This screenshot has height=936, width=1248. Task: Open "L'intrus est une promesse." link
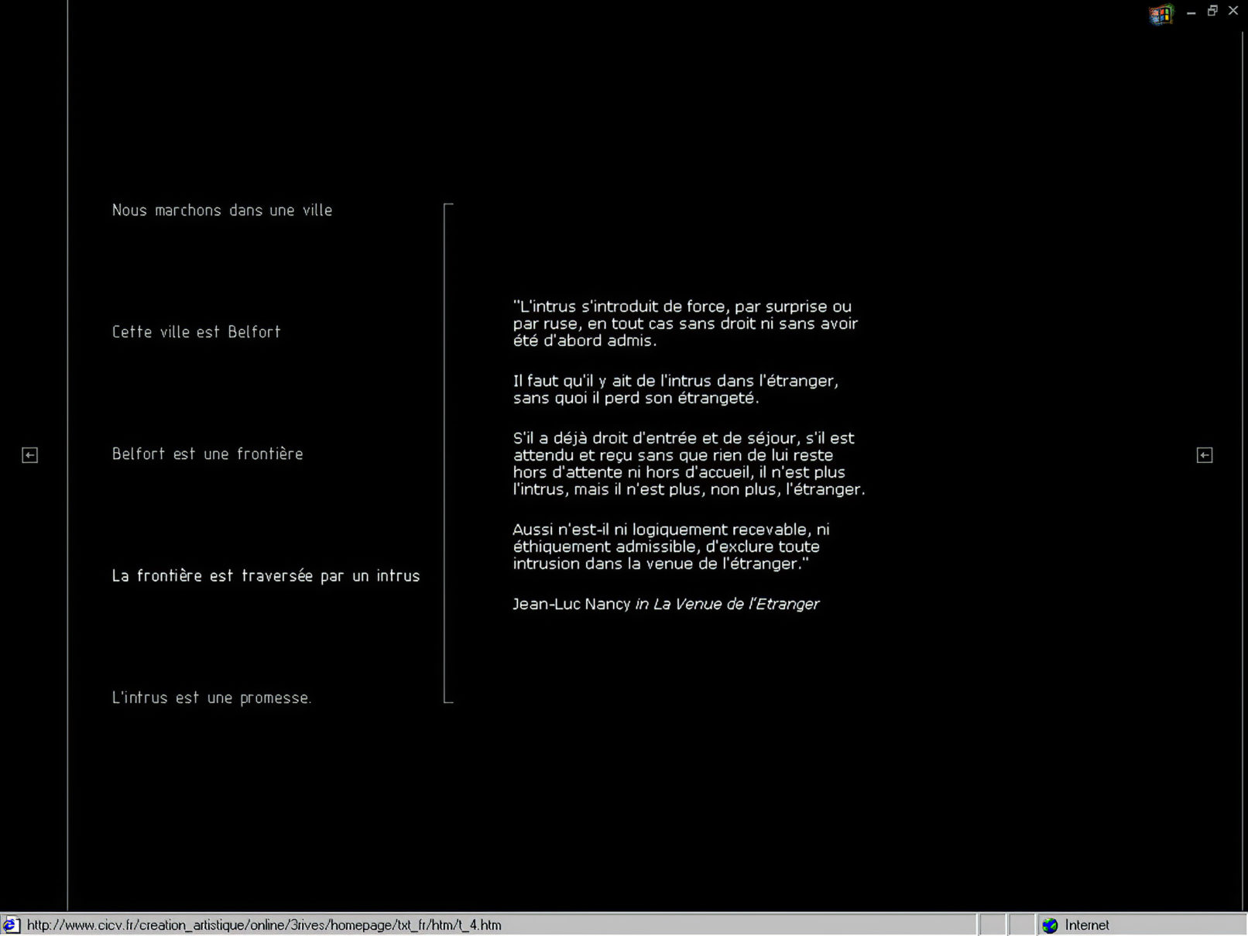[211, 698]
